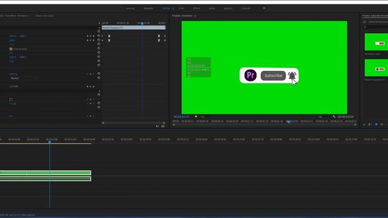Select the Nested Sequence 01 project thumbnail

(376, 68)
